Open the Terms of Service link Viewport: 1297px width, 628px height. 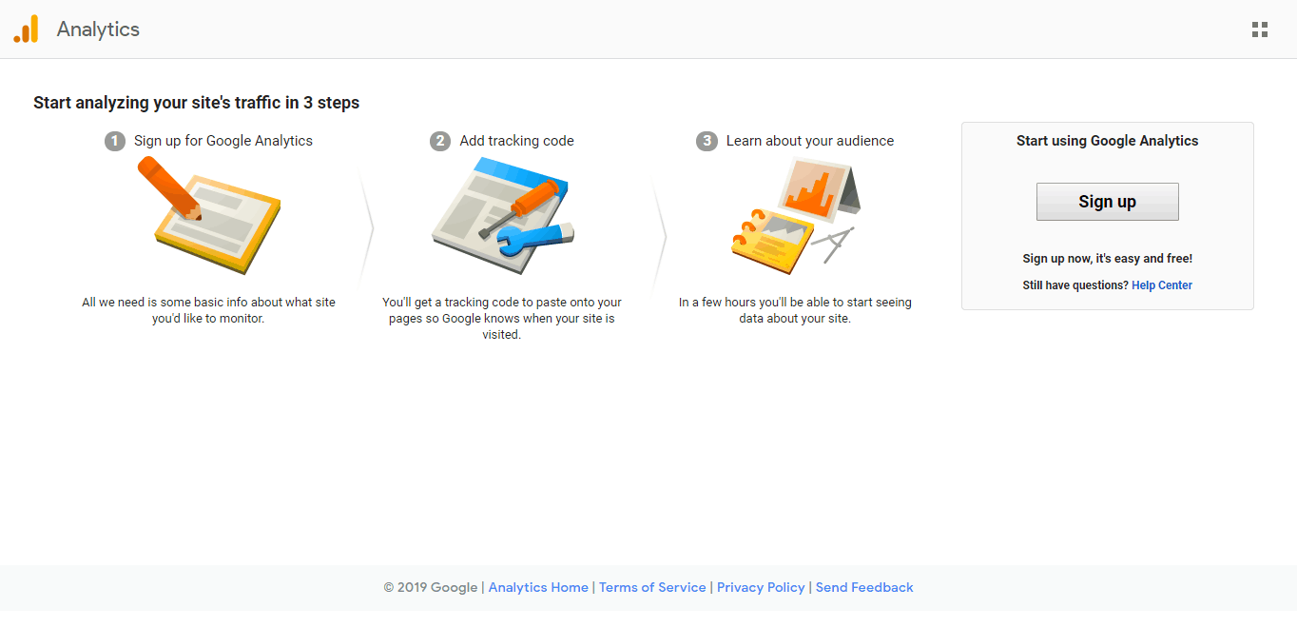pos(652,587)
